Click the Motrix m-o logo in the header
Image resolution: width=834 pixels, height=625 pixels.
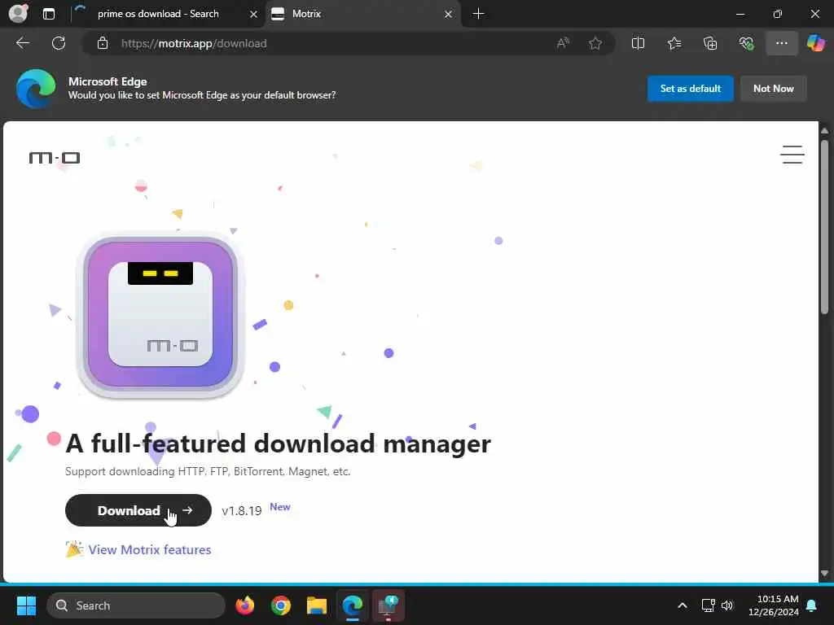(55, 158)
